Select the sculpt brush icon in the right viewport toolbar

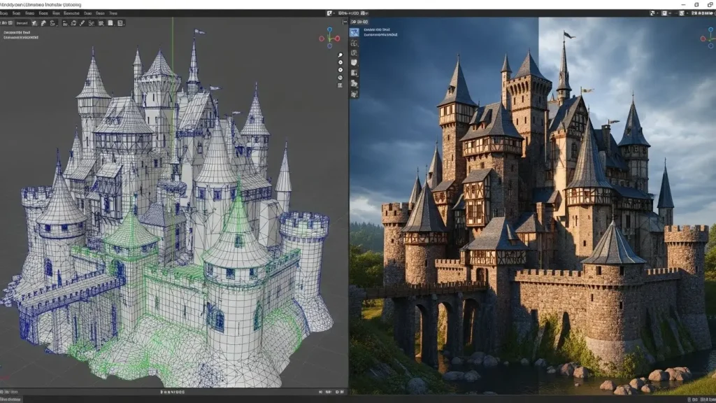tap(354, 62)
